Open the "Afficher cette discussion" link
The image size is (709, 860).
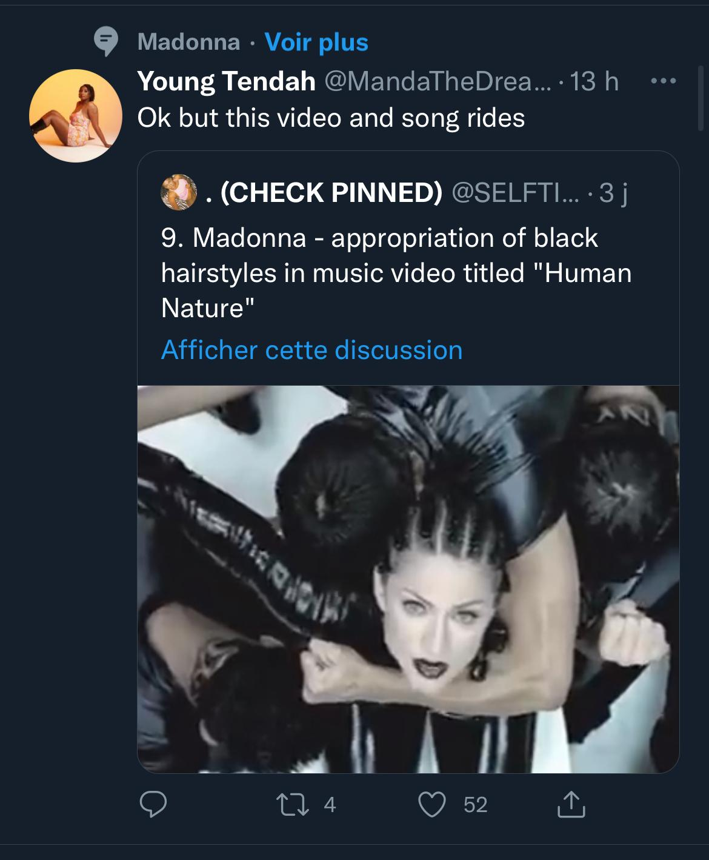311,350
